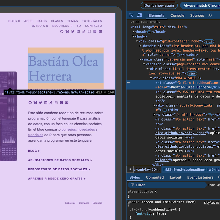Open the Event Listeners pane tab
Viewport: 220px width, 220px height.
(x=200, y=177)
